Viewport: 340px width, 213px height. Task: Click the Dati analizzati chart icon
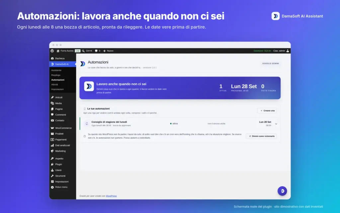52,145
